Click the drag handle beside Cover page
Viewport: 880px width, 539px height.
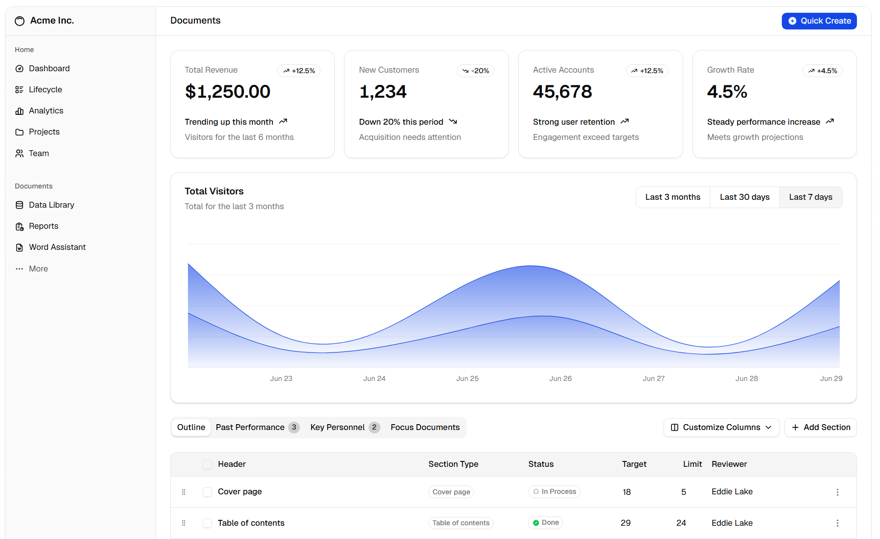click(x=184, y=491)
